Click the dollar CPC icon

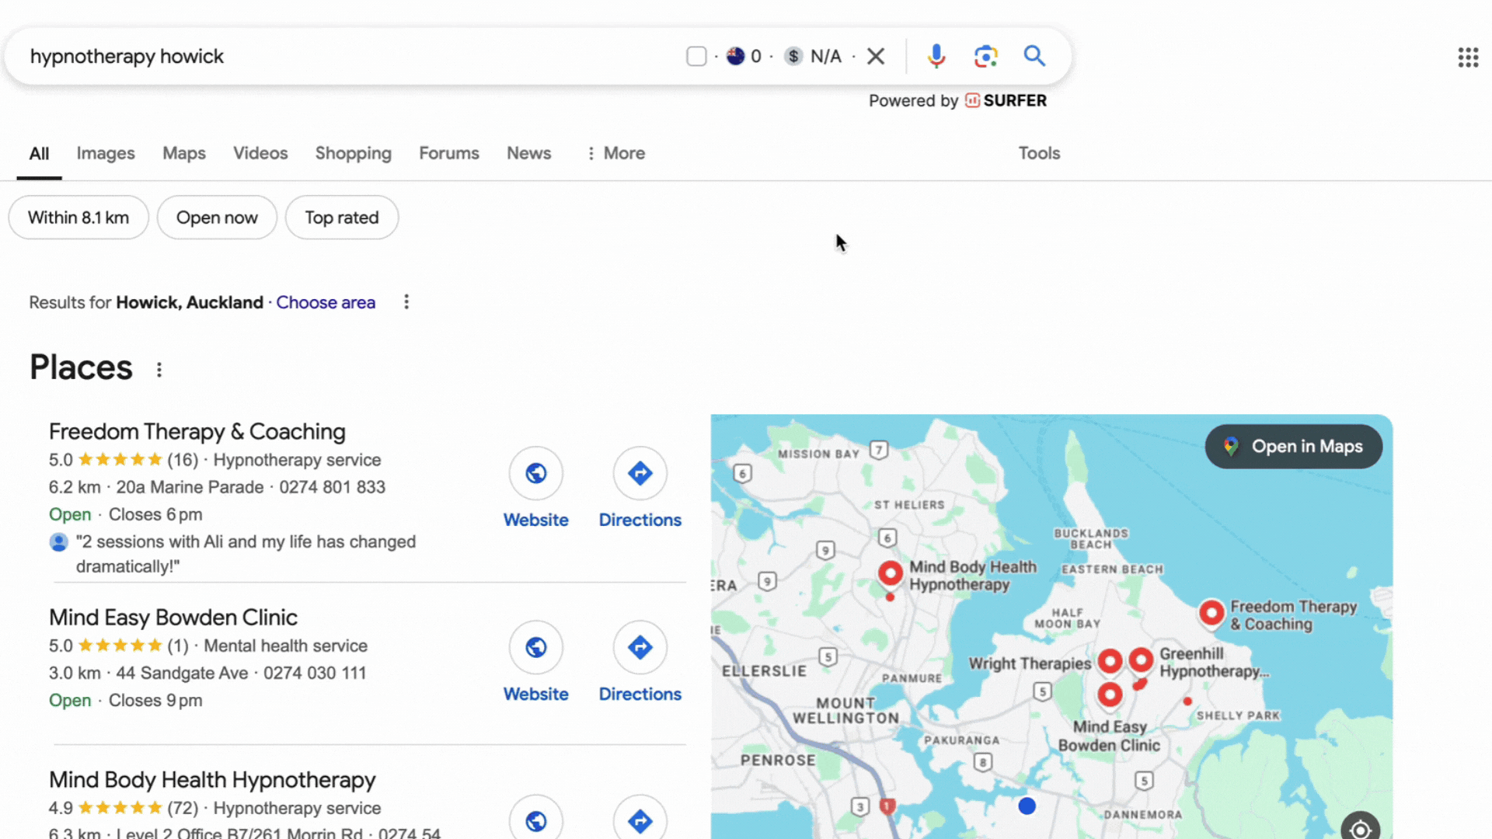(793, 56)
